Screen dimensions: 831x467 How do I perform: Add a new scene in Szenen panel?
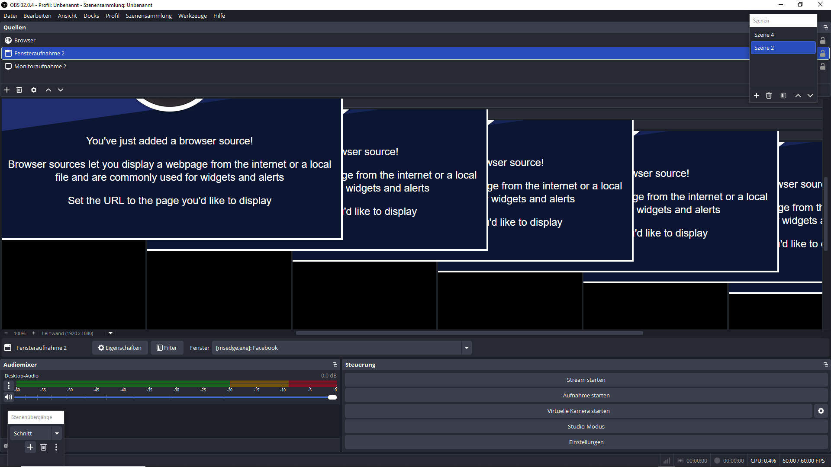pyautogui.click(x=757, y=96)
